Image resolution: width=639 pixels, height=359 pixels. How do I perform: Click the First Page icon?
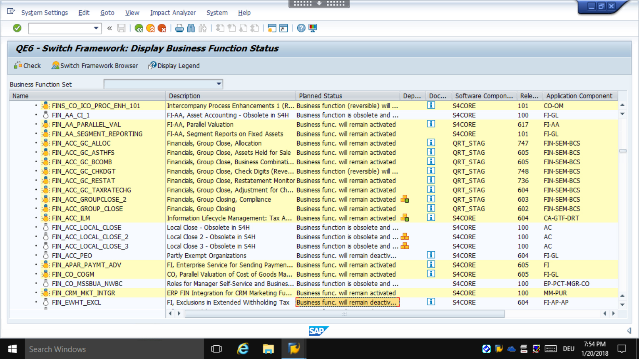pos(220,28)
